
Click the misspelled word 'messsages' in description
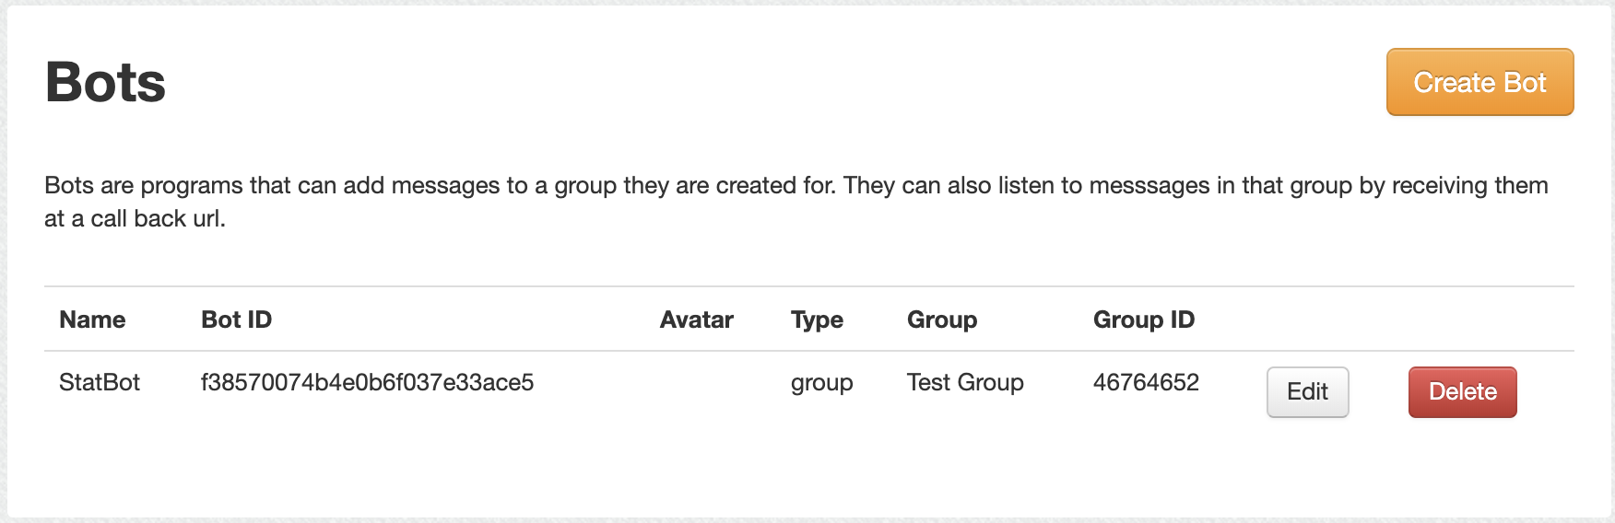[1149, 186]
